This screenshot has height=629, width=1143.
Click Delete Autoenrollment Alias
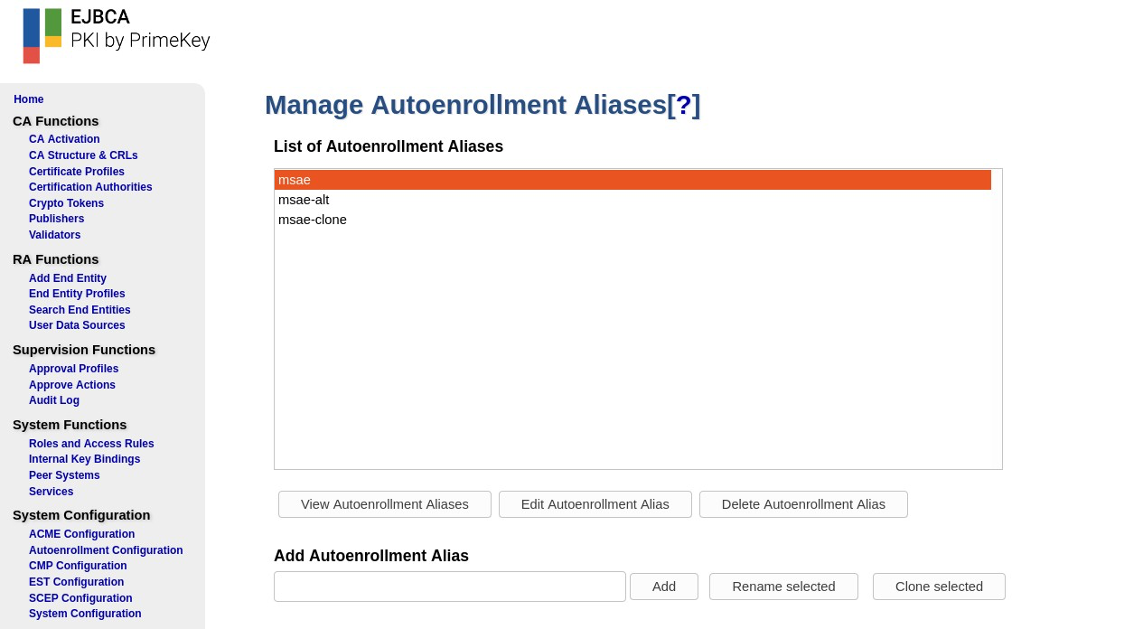(802, 504)
